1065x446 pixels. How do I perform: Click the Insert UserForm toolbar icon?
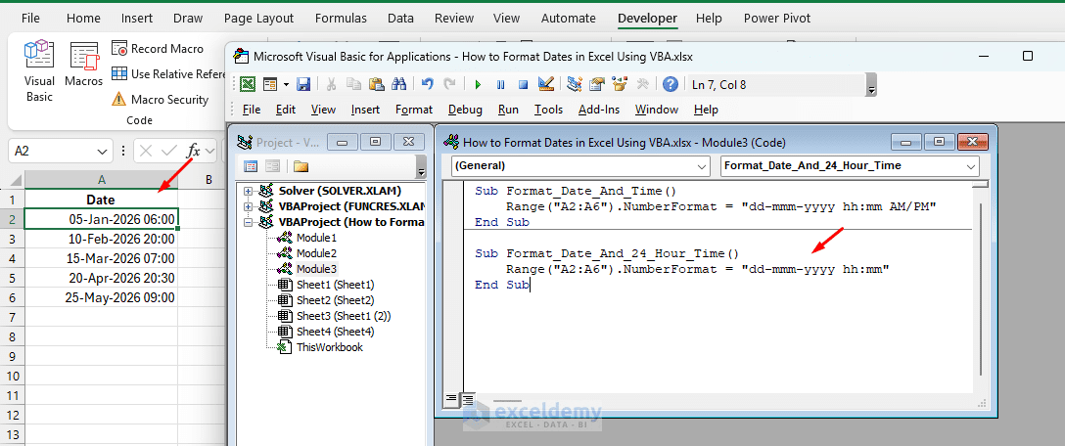(270, 84)
